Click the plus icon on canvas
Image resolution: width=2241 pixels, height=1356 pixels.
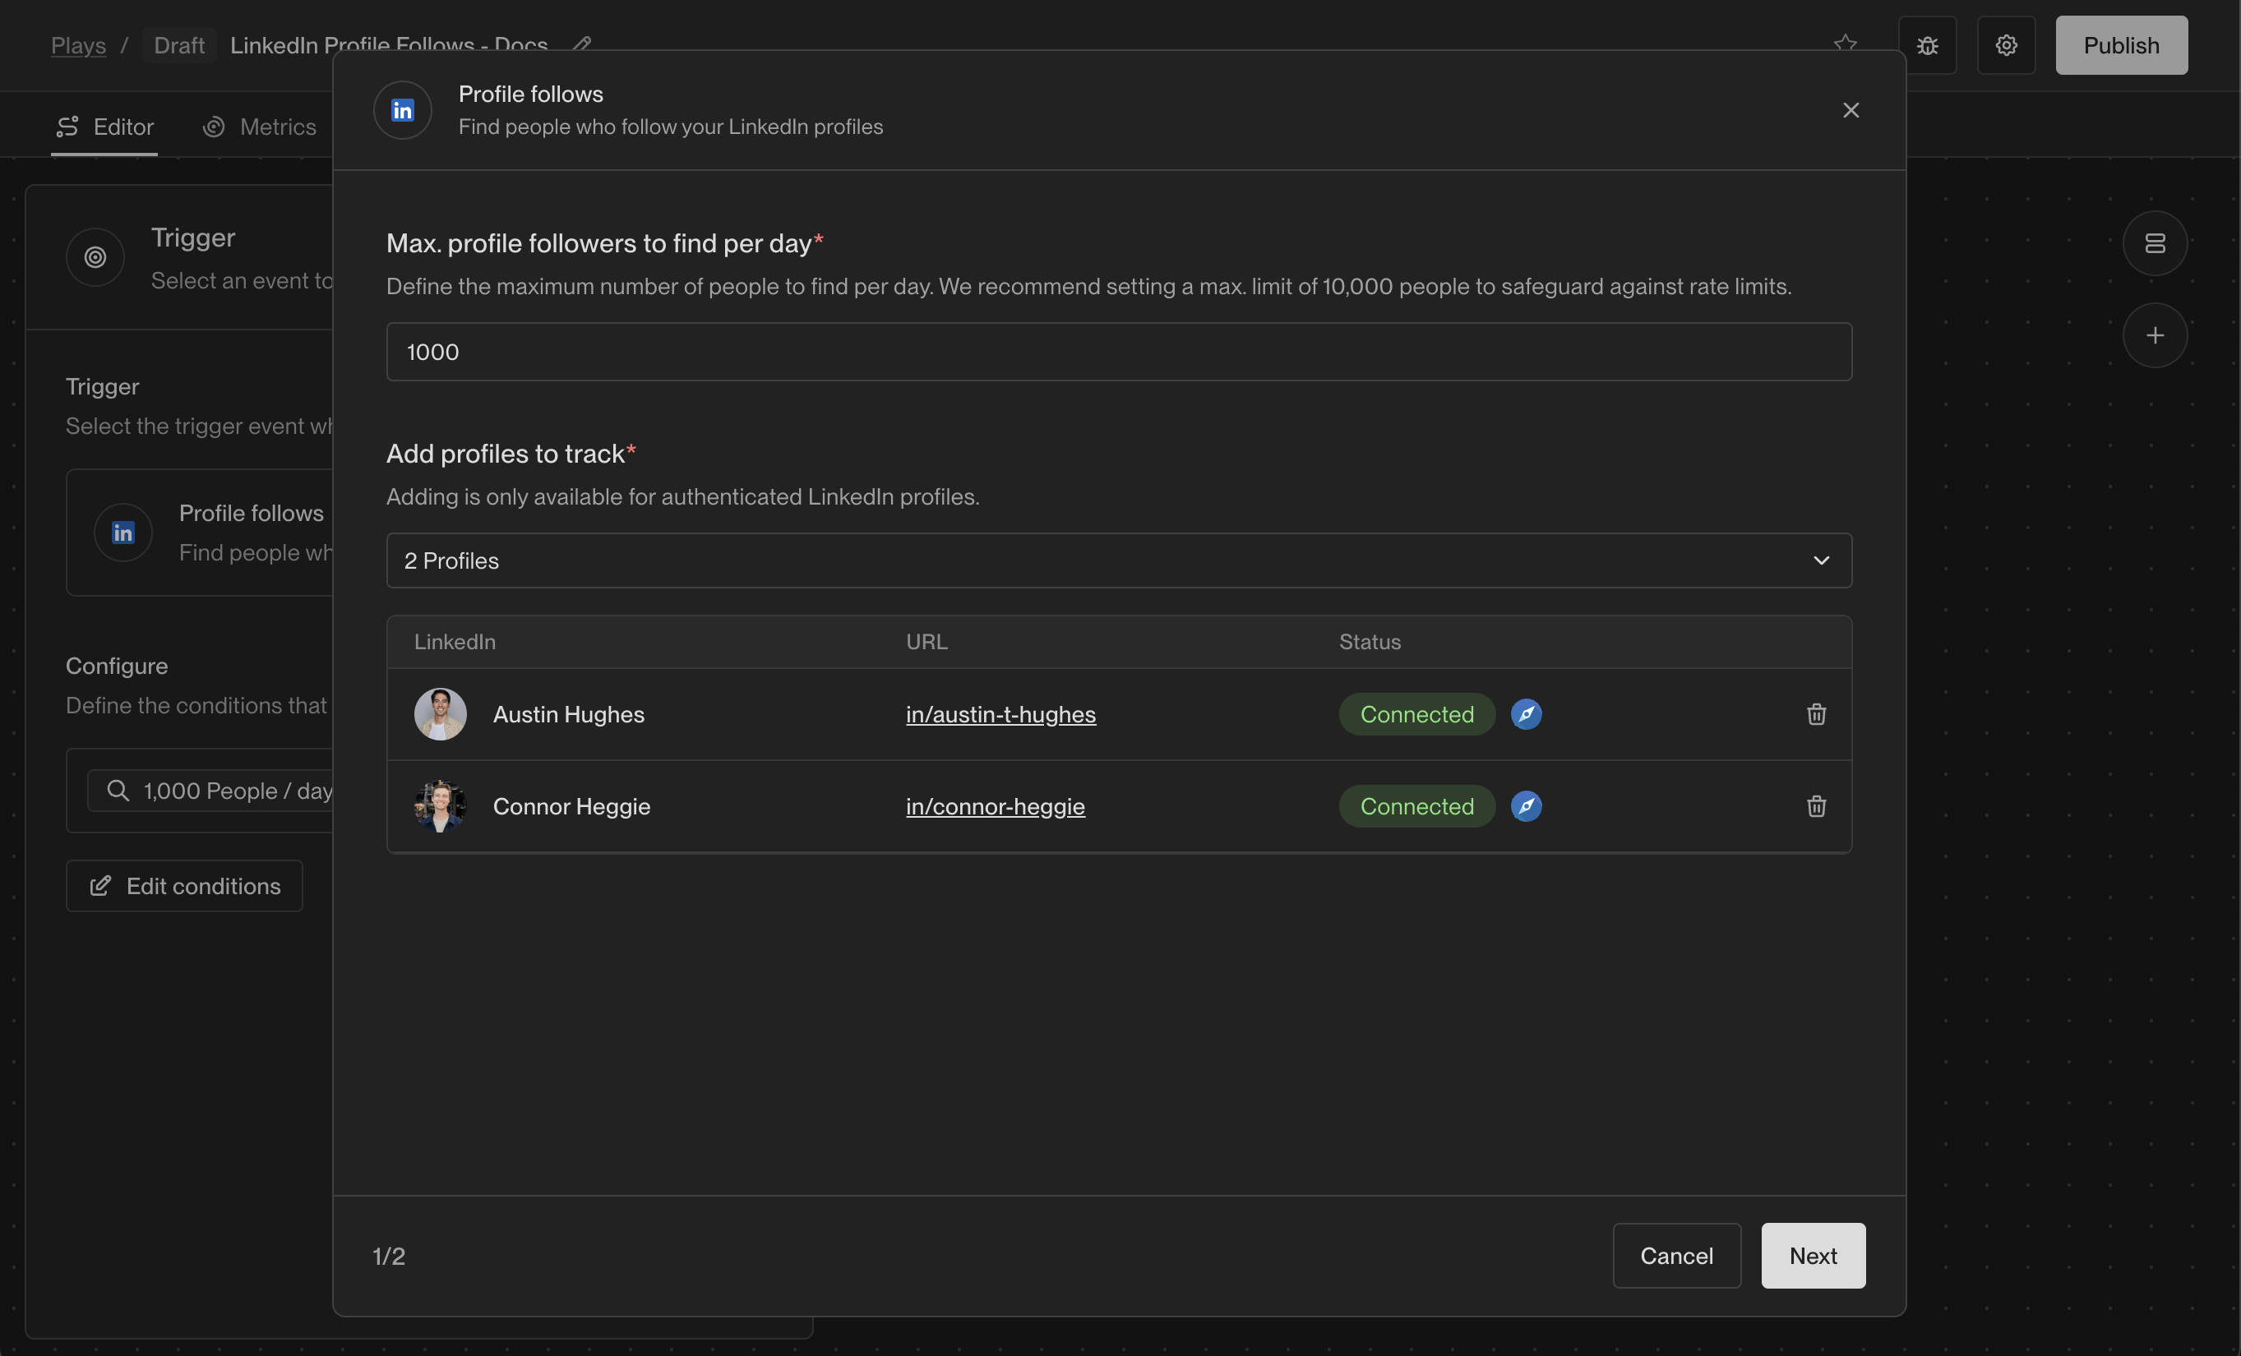2154,335
